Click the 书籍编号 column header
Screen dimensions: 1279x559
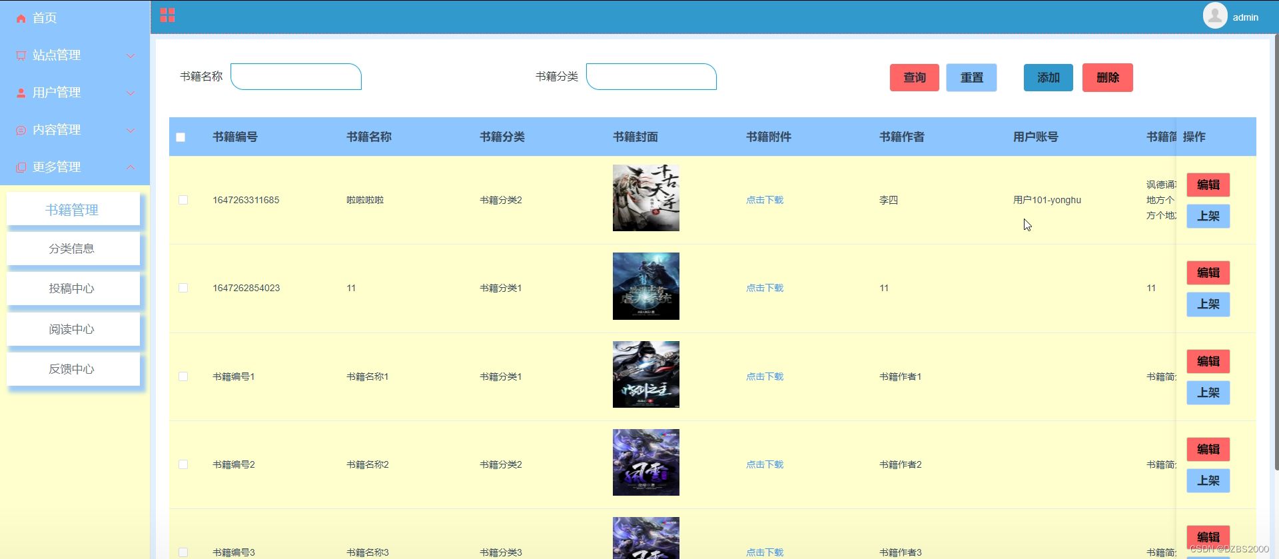[235, 137]
